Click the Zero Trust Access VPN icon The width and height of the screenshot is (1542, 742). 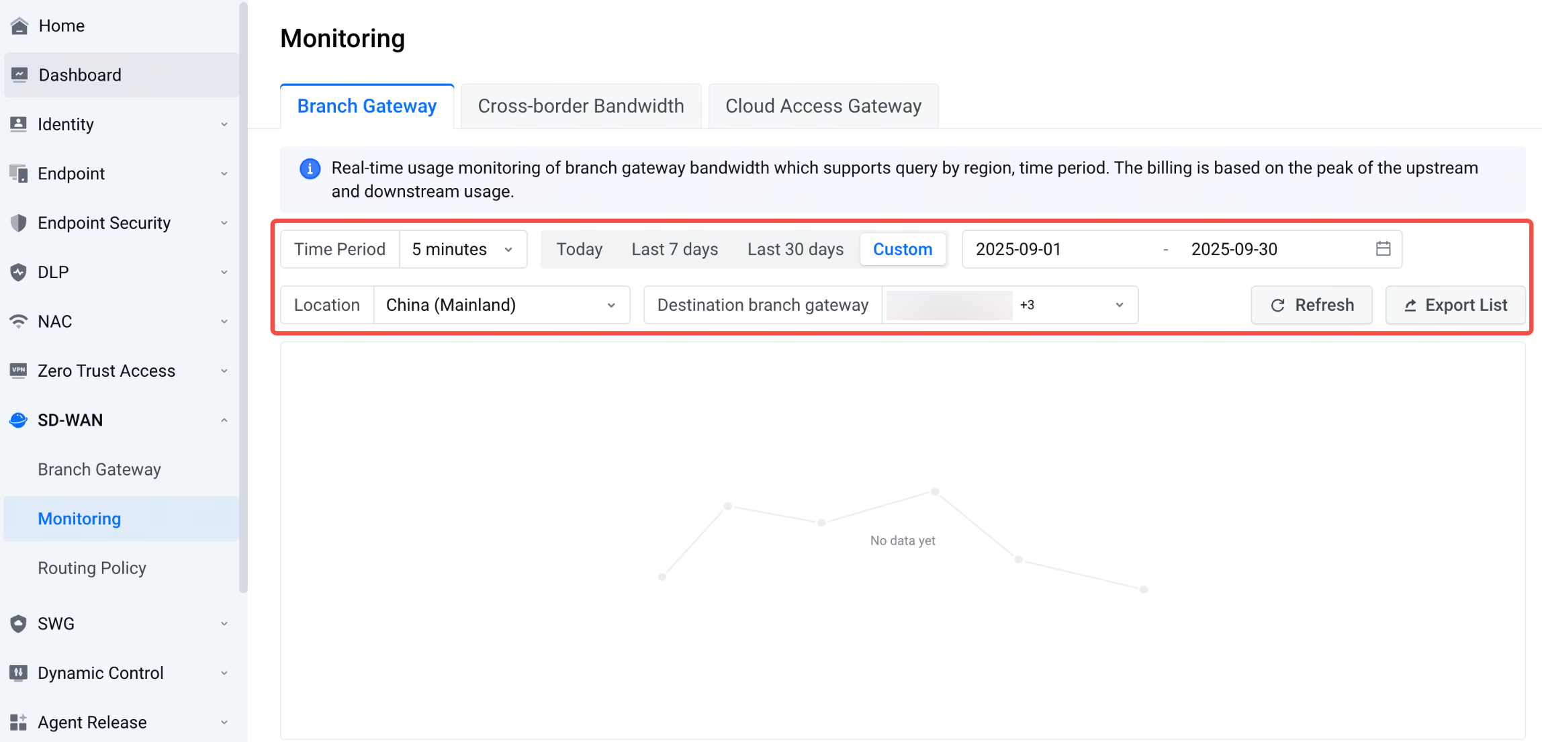tap(19, 371)
